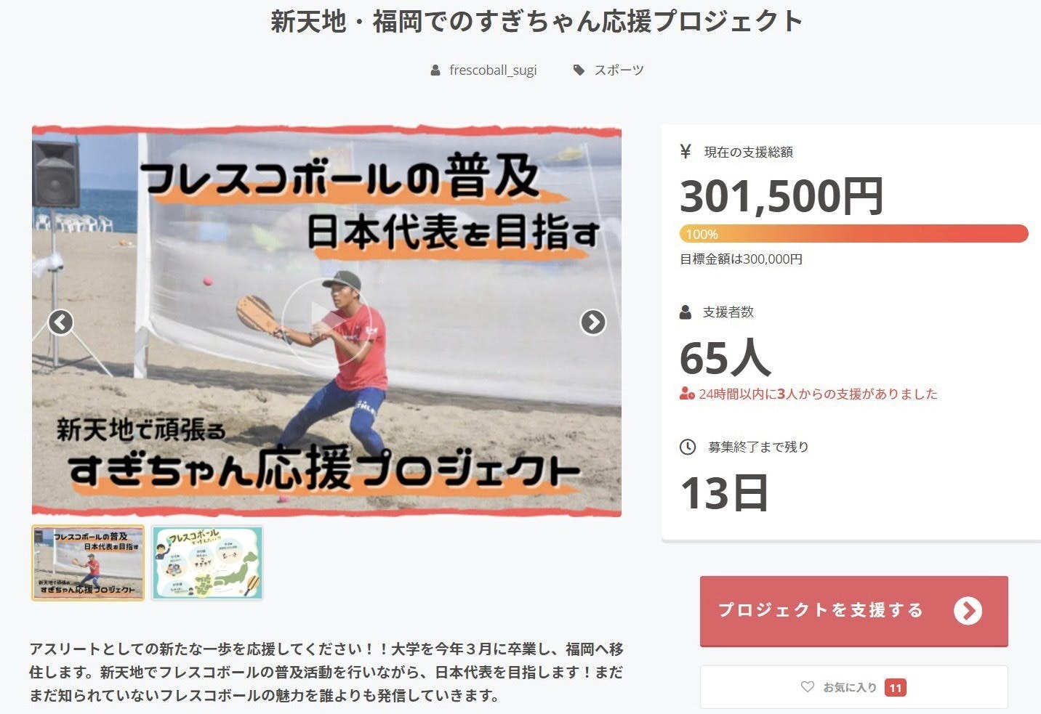Advance to next slide with right arrow
The image size is (1041, 714).
pos(592,322)
